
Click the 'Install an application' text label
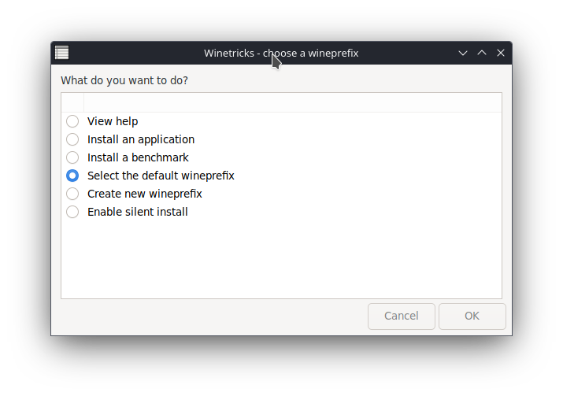[141, 139]
